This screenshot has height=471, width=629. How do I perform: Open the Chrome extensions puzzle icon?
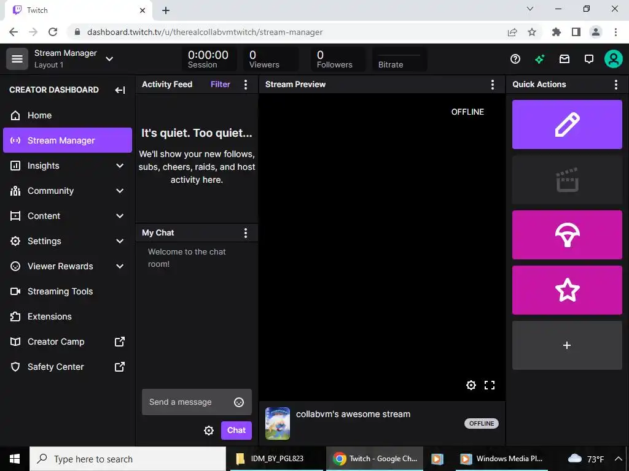click(x=557, y=32)
